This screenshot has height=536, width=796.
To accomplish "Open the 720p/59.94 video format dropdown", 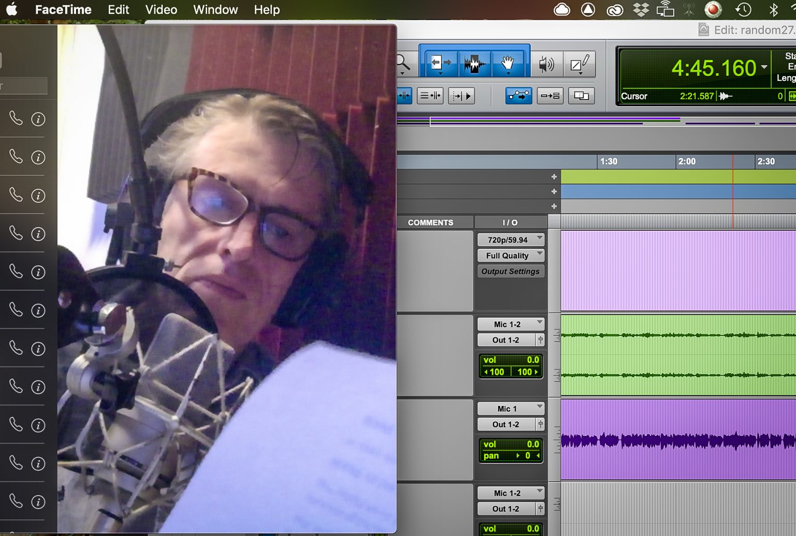I will pos(510,239).
